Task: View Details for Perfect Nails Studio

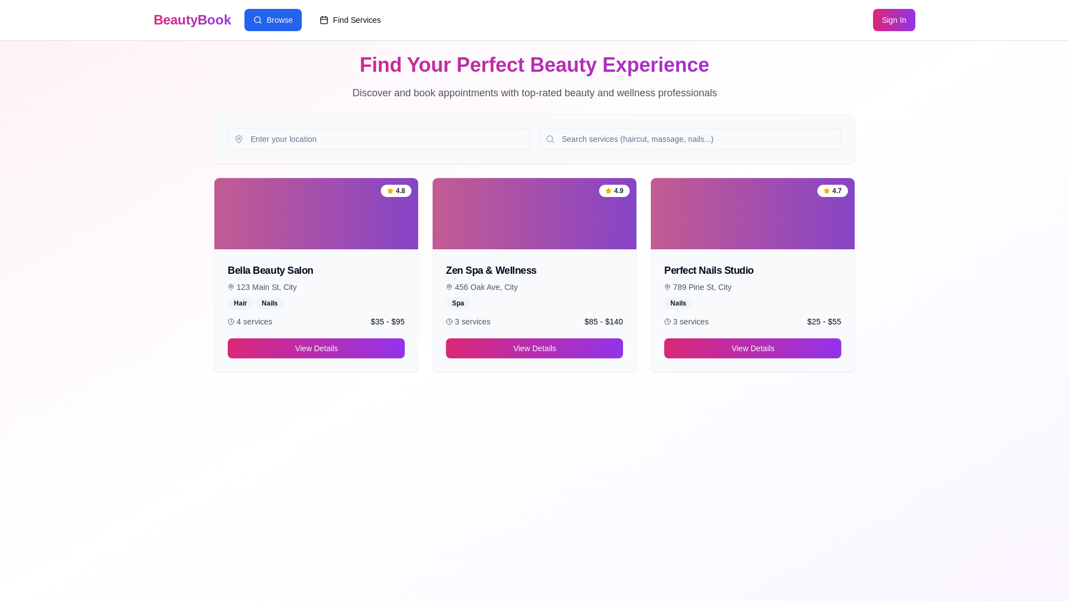Action: [x=753, y=348]
